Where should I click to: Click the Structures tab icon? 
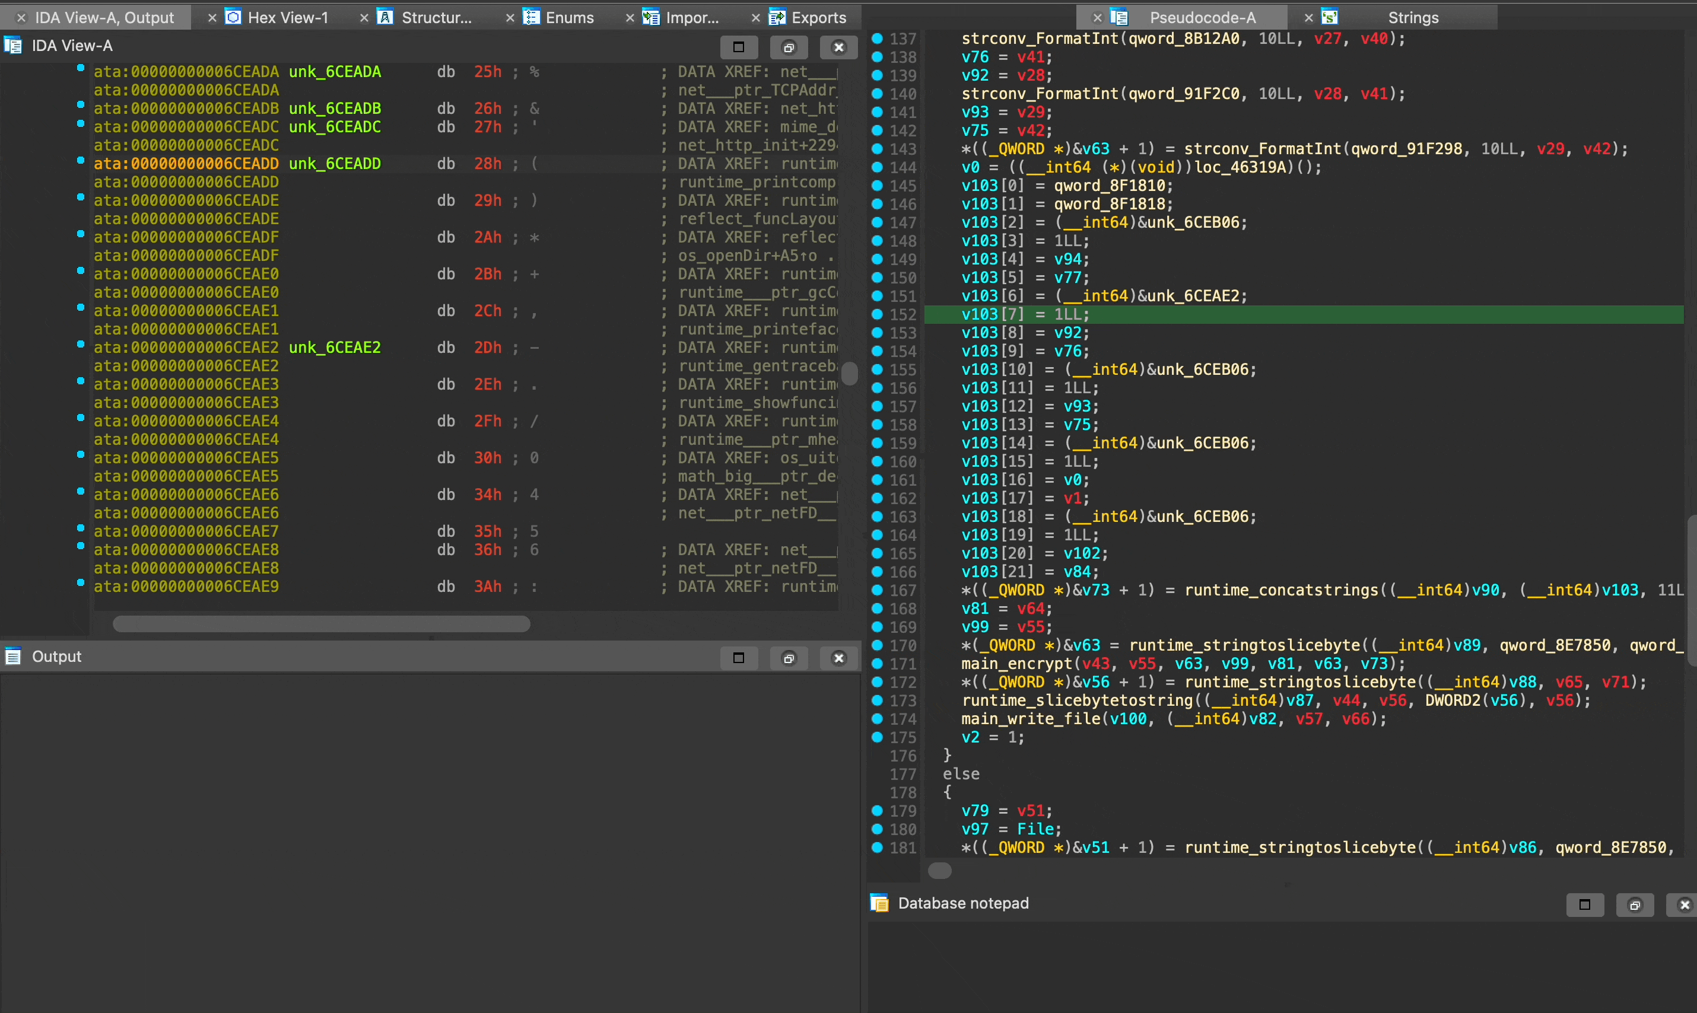385,17
